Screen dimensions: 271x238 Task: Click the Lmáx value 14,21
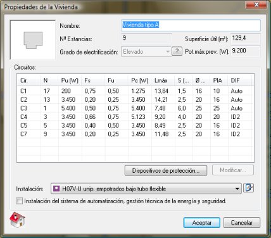point(161,99)
